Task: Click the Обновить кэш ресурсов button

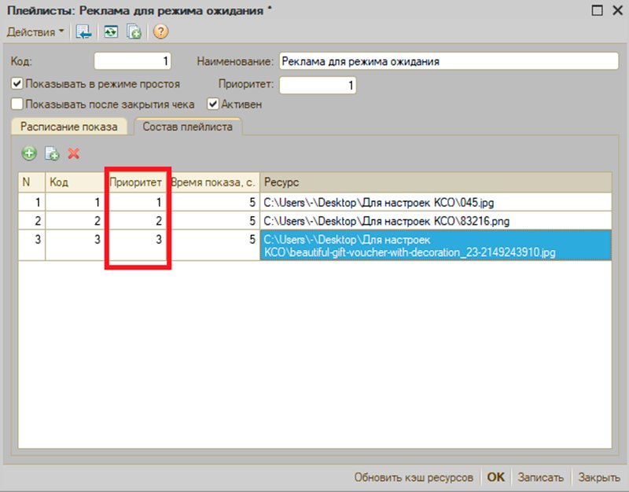Action: tap(414, 477)
